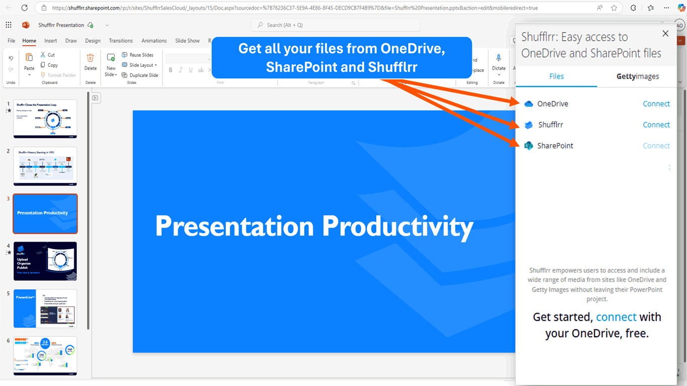Viewport: 687px width, 386px height.
Task: Open the Animations tab
Action: (154, 41)
